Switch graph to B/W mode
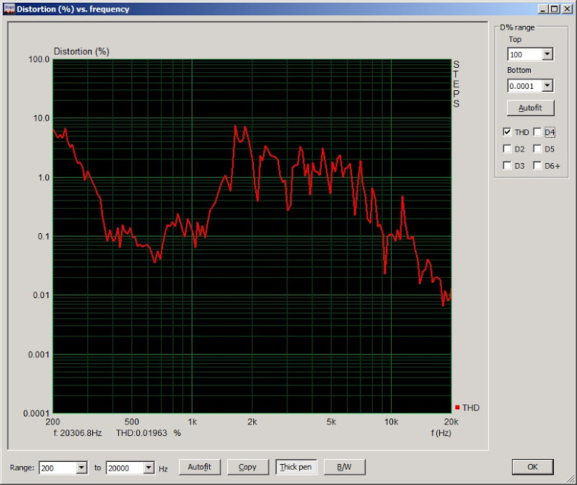This screenshot has height=485, width=577. pyautogui.click(x=345, y=467)
